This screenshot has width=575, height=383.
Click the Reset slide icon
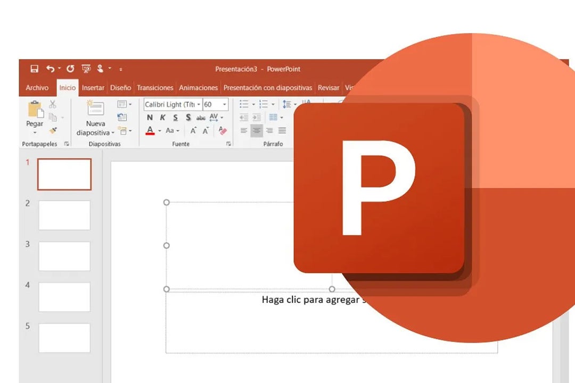coord(122,117)
